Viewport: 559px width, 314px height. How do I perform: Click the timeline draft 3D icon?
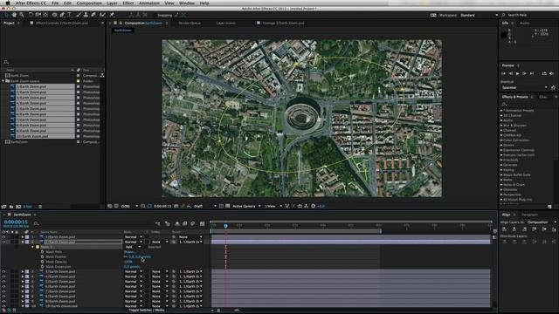168,223
